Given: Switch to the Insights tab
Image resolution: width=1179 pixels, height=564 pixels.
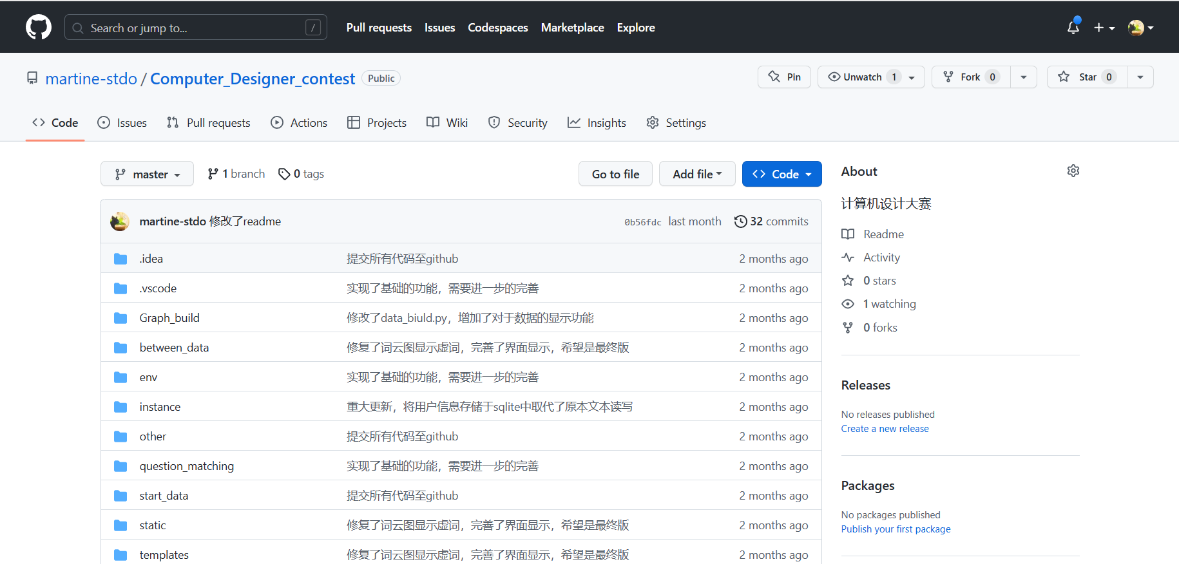Looking at the screenshot, I should click(x=597, y=122).
